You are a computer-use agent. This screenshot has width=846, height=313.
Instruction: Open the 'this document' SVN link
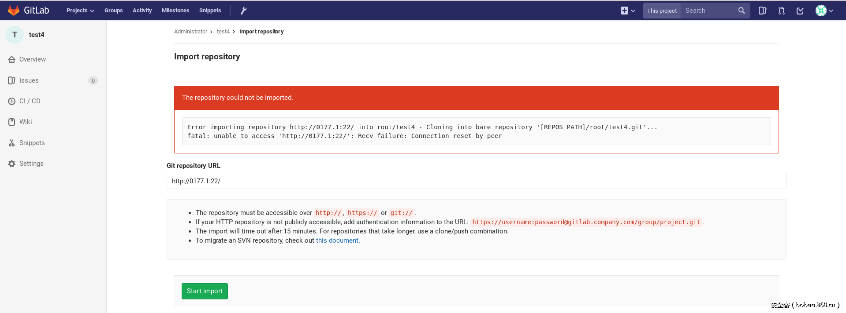pos(337,240)
